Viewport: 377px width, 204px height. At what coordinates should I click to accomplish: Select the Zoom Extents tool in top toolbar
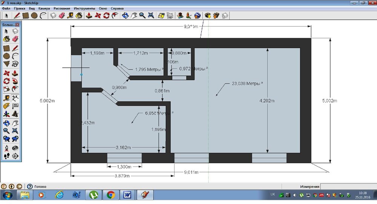click(x=151, y=15)
